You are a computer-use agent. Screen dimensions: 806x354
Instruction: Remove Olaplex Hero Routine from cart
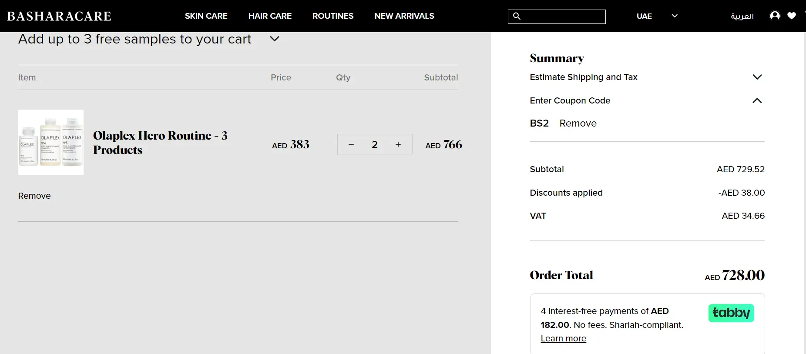tap(34, 196)
